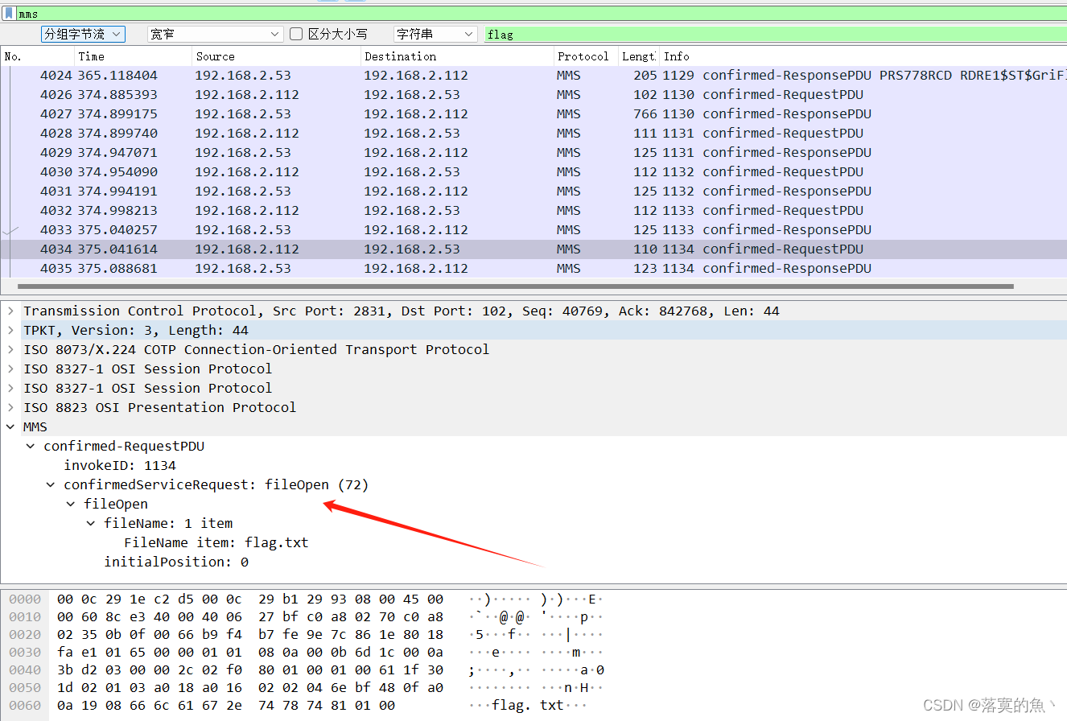The width and height of the screenshot is (1067, 721).
Task: Select invokeID: 1134 row
Action: click(x=120, y=465)
